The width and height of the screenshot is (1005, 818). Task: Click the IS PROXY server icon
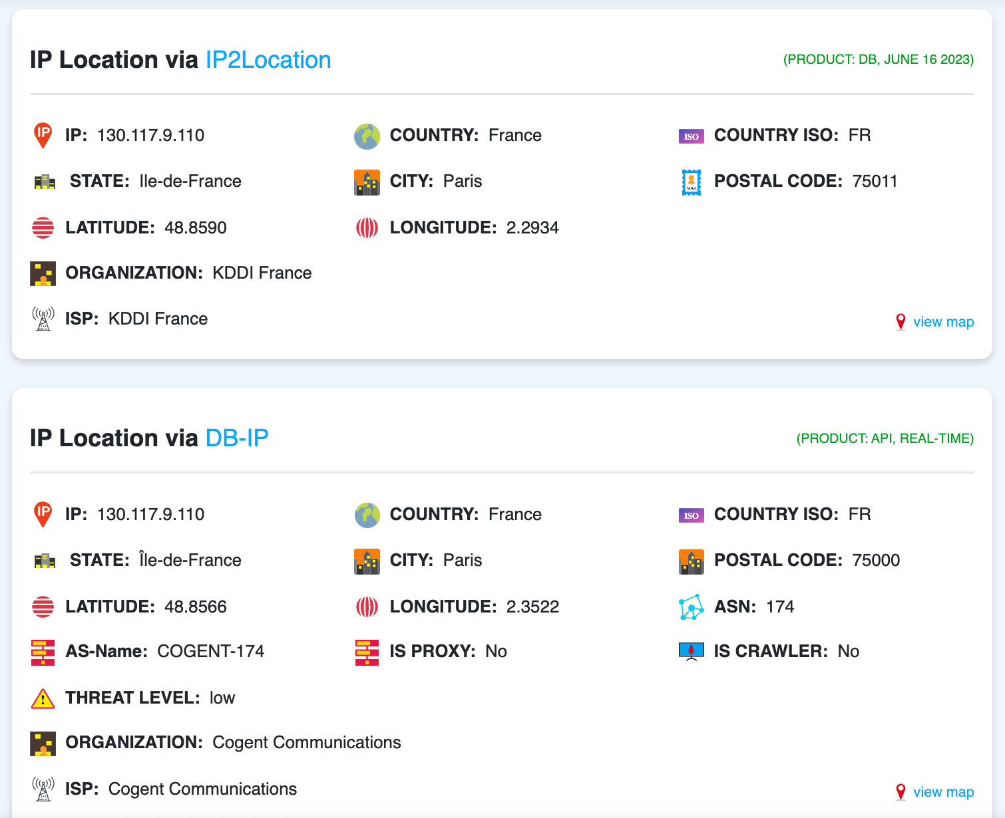367,652
